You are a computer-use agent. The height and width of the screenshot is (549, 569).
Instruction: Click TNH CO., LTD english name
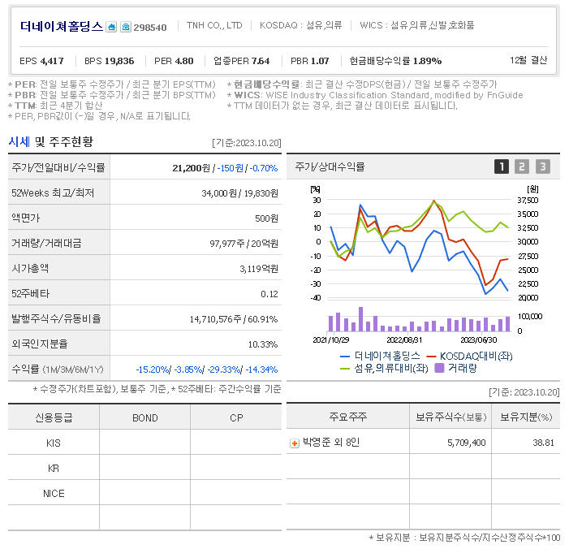(x=214, y=25)
